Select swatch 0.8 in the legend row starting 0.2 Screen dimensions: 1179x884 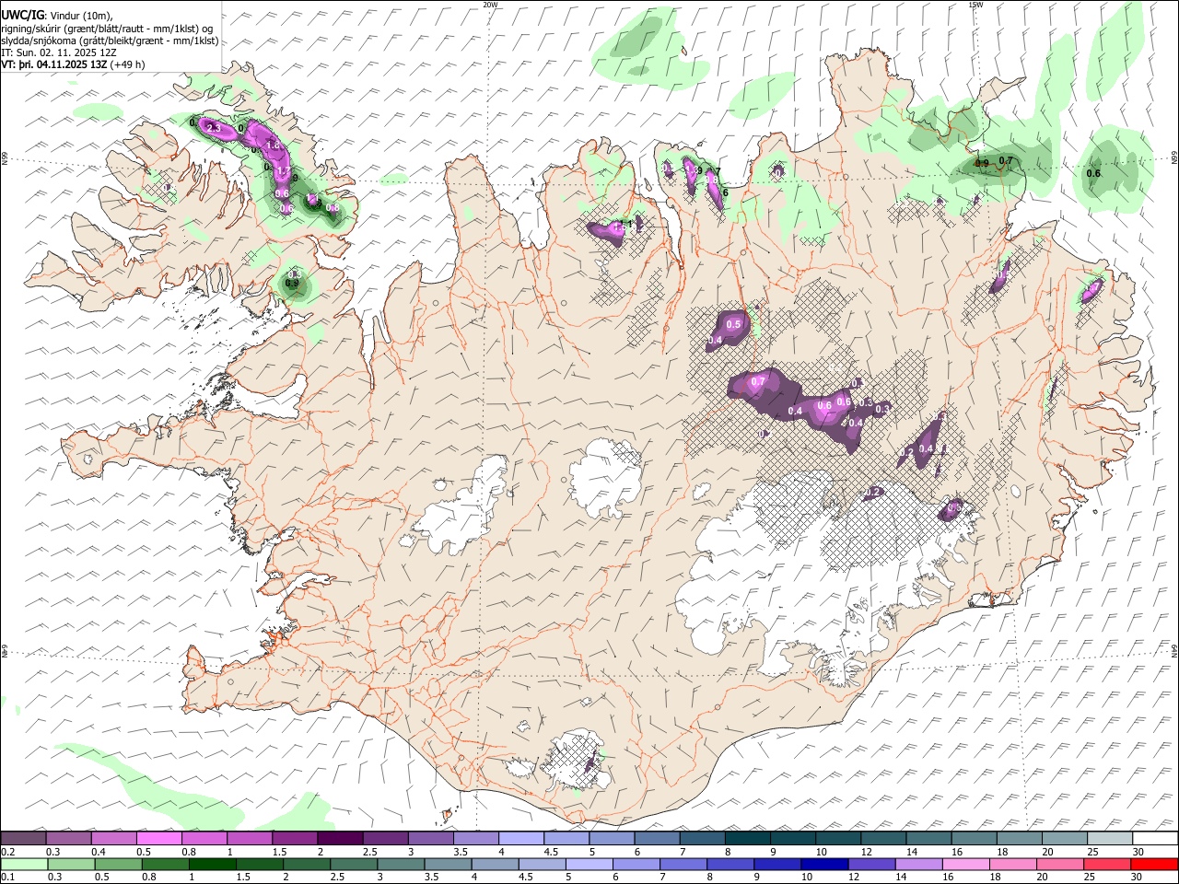tap(204, 838)
